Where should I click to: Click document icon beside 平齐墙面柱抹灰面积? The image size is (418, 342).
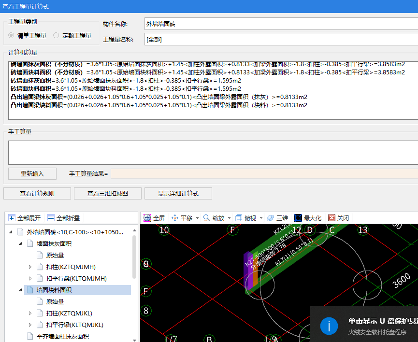pos(30,336)
